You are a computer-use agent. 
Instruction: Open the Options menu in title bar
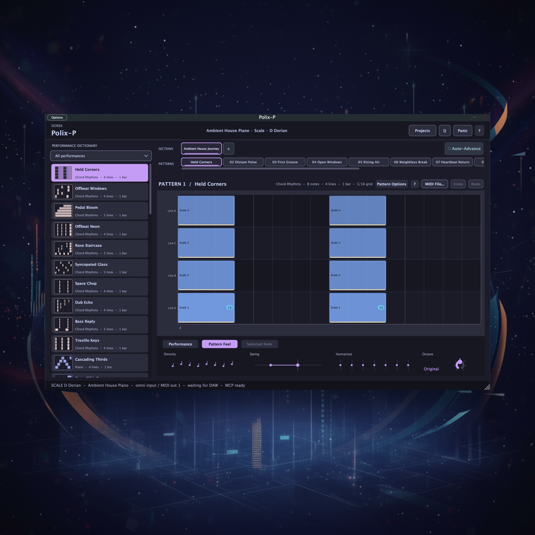point(57,118)
